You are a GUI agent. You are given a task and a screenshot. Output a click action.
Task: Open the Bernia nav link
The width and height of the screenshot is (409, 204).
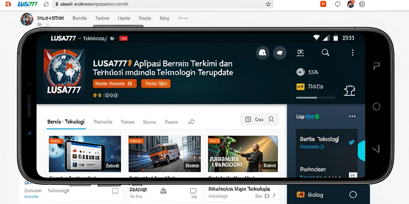[x=79, y=18]
